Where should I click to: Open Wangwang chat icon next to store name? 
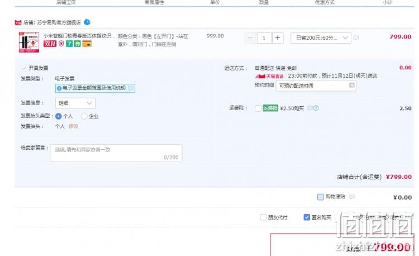pos(87,22)
